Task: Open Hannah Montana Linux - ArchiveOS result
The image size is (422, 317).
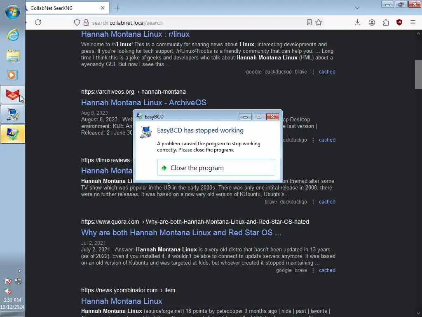Action: 144,102
